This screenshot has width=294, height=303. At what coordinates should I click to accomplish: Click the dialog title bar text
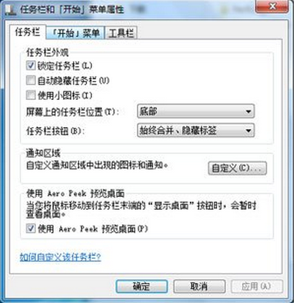[x=72, y=10]
